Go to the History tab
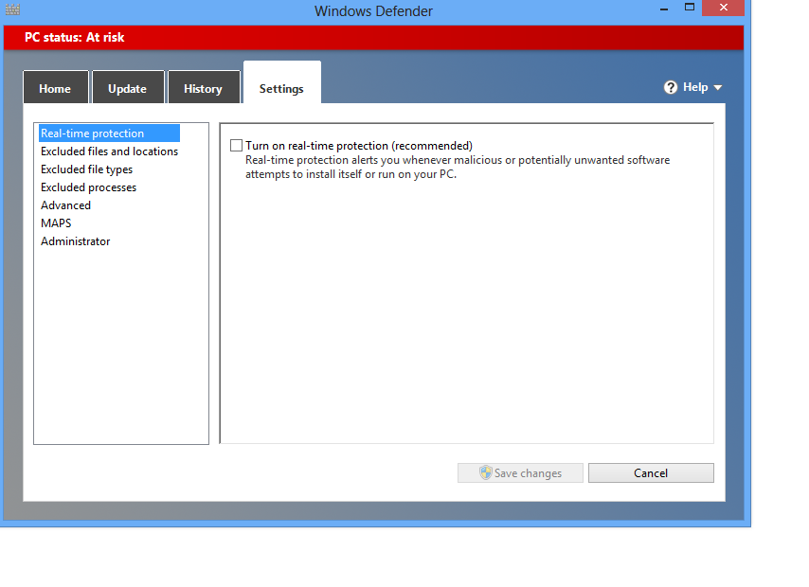 point(204,88)
